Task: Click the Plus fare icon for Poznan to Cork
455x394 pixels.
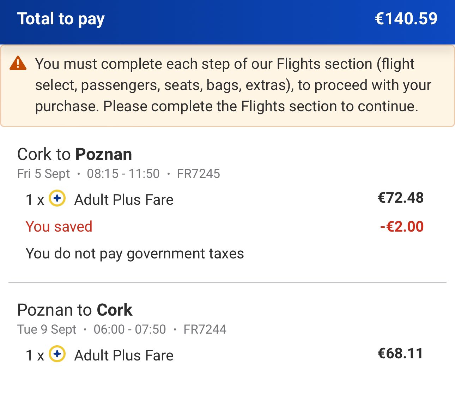Action: (57, 354)
